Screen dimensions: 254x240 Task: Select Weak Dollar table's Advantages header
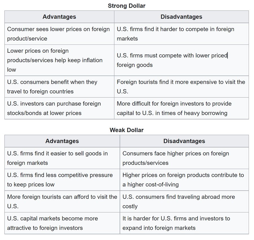62,141
